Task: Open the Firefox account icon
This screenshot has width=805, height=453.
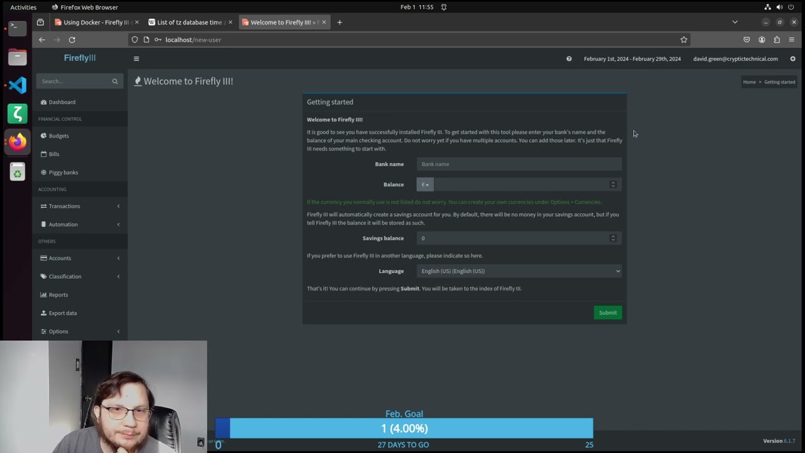Action: coord(762,40)
